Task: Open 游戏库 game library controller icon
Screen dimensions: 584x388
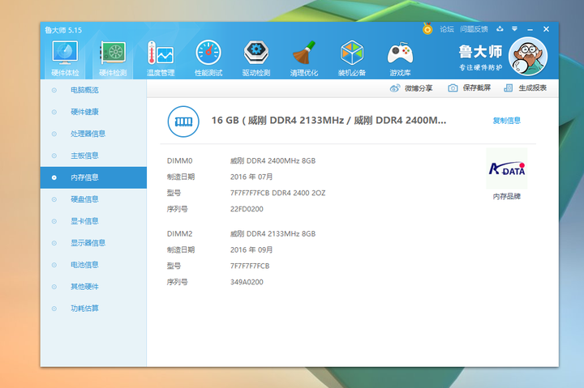Action: coord(400,58)
